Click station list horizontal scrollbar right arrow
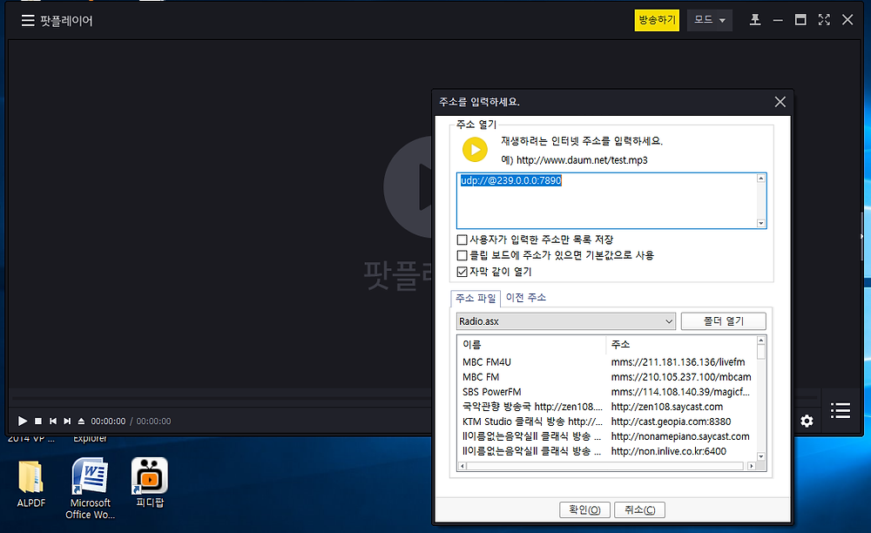The image size is (871, 533). [x=751, y=466]
